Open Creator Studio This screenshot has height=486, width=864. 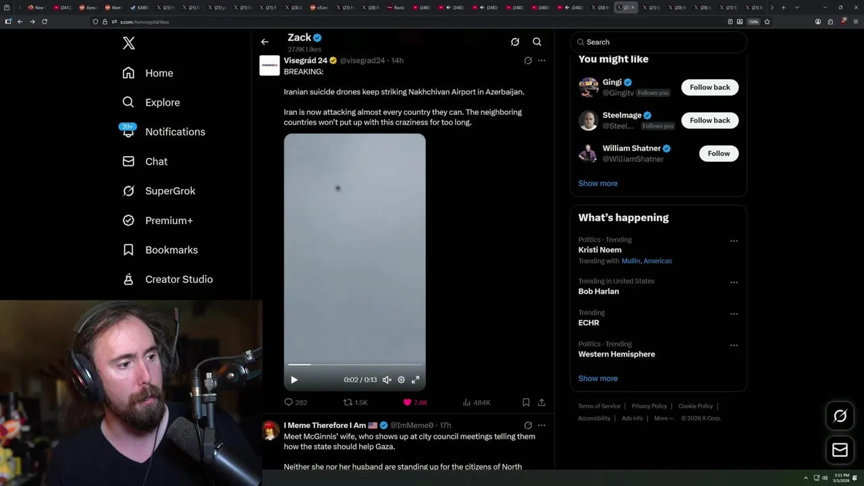[167, 279]
